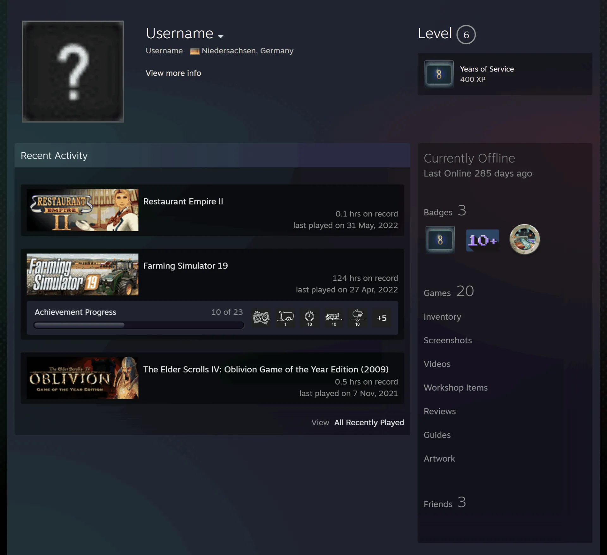Open the View more info link
The height and width of the screenshot is (555, 607).
tap(173, 73)
